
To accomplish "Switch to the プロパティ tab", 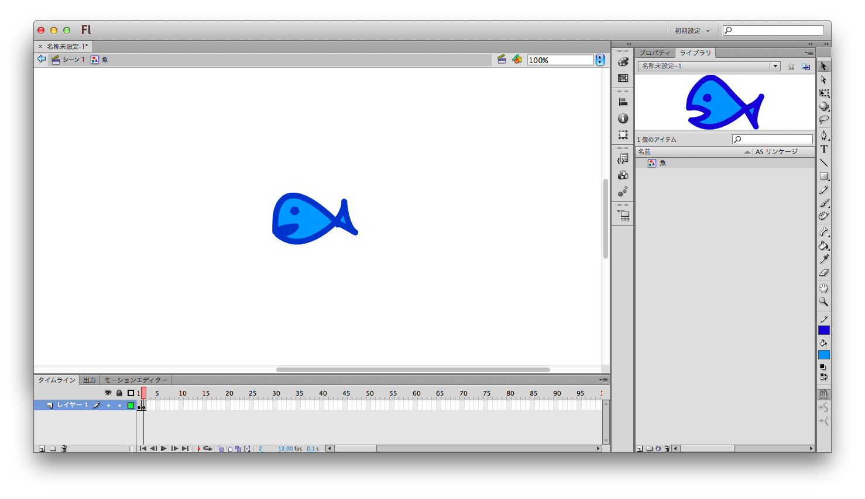I will tap(654, 53).
